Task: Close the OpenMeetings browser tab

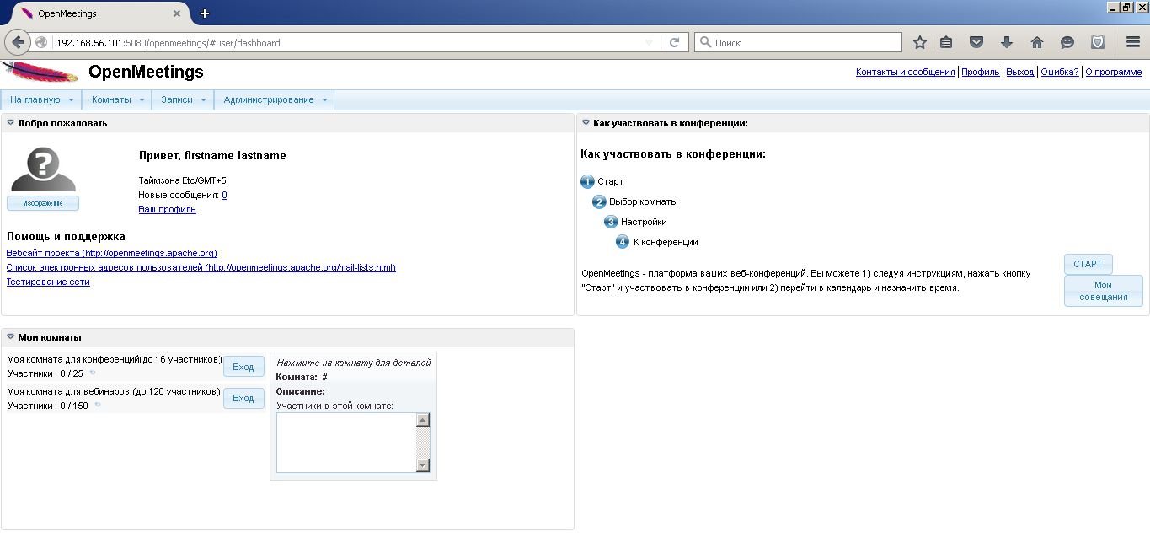Action: [x=177, y=13]
